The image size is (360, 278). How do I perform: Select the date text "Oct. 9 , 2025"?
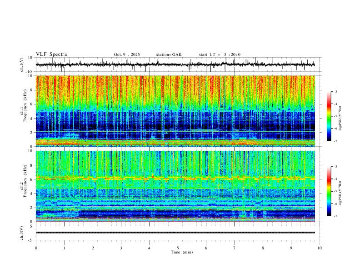(x=127, y=55)
